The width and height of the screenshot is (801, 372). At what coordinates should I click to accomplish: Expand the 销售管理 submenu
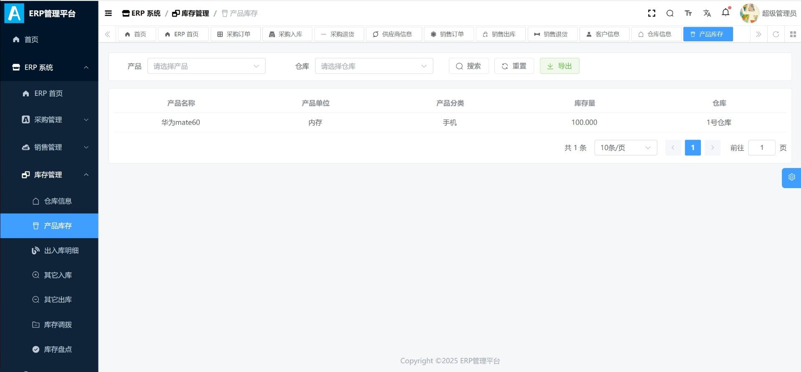click(49, 147)
